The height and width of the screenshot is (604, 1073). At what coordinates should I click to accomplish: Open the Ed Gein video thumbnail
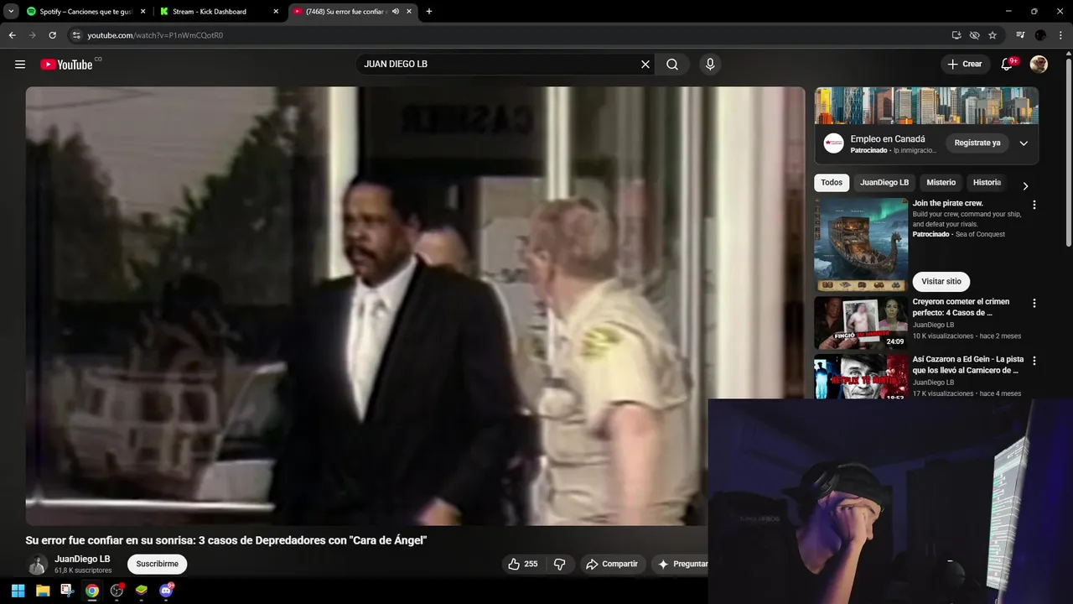(861, 377)
